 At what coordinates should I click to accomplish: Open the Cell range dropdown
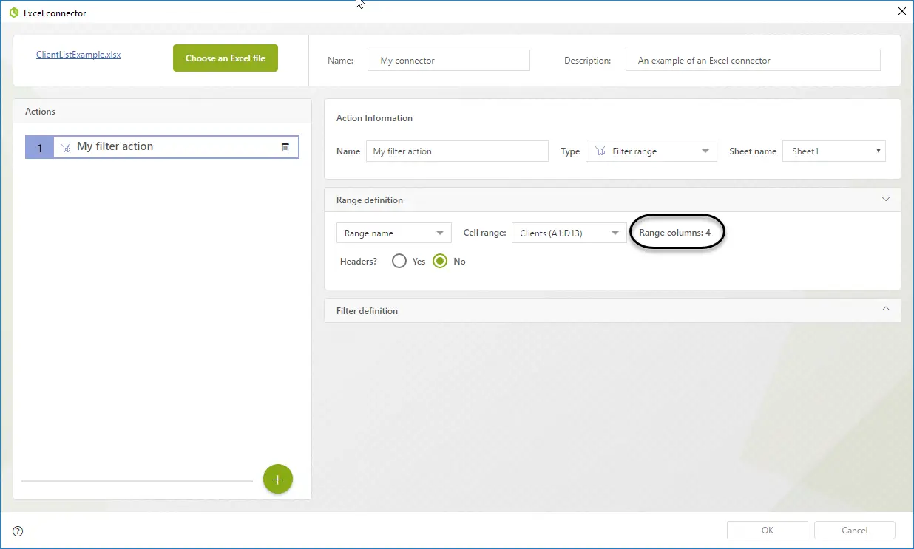(569, 233)
